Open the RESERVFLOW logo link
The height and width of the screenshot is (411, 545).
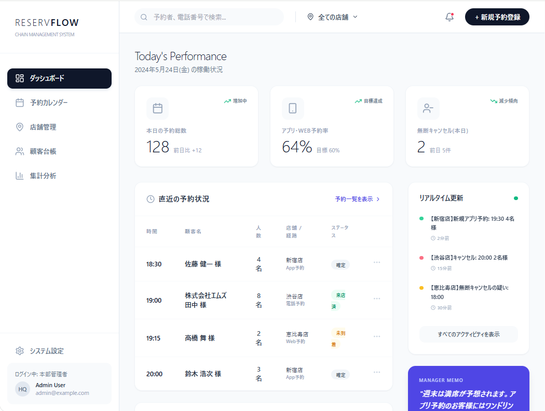coord(47,23)
